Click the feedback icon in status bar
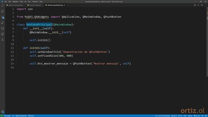208x117 pixels. tap(202, 116)
